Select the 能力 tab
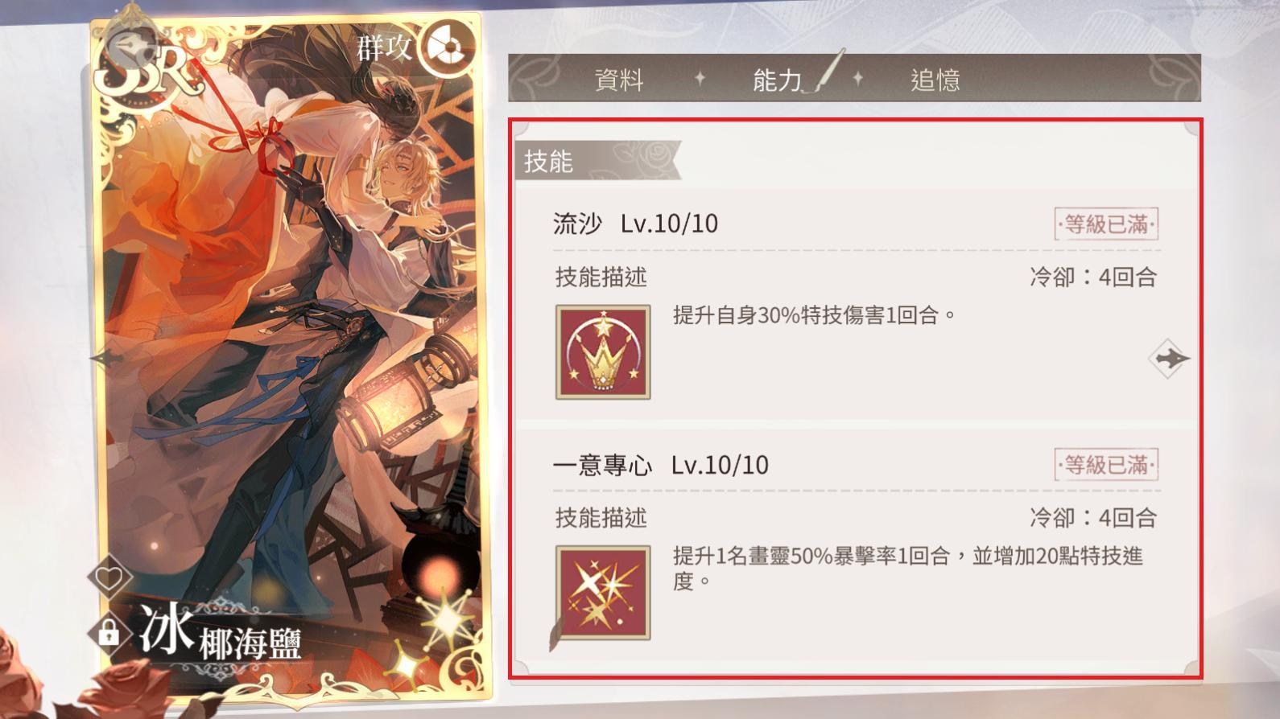The image size is (1280, 719). (x=778, y=79)
